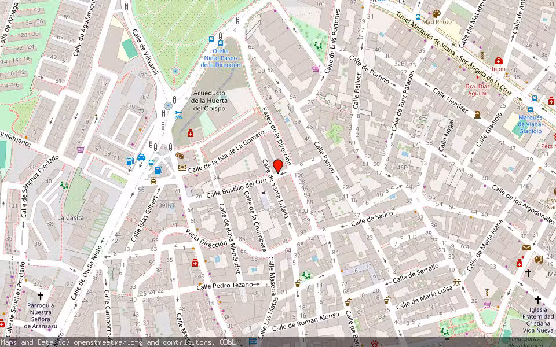The width and height of the screenshot is (556, 347).
Task: Click the pharmacy cross above Calle Pedro Tezano
Action: click(195, 263)
